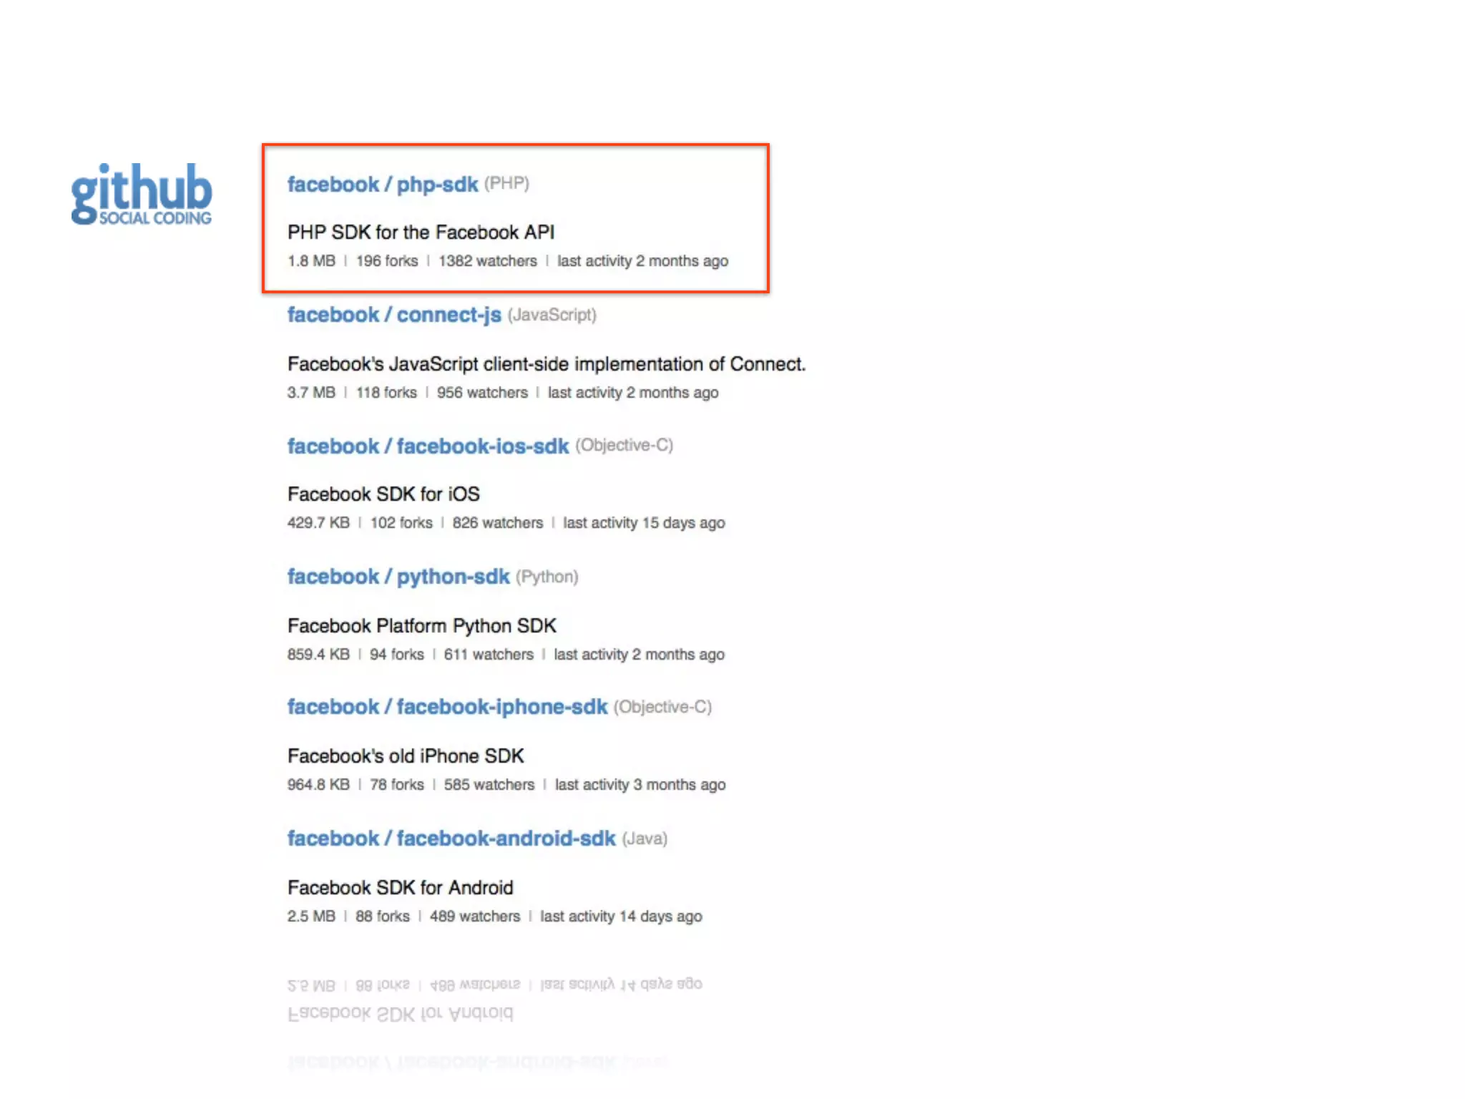Click the last activity 14 days ago text
Screen dimensions: 1465x1099
[x=621, y=917]
